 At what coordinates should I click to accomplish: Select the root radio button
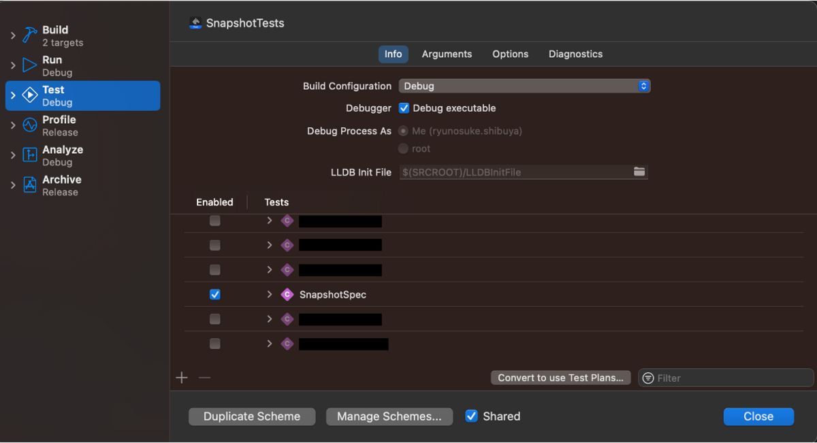[404, 148]
